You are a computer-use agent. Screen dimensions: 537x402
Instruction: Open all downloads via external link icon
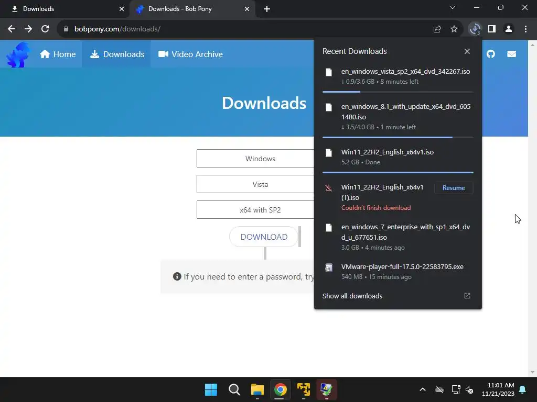tap(467, 296)
